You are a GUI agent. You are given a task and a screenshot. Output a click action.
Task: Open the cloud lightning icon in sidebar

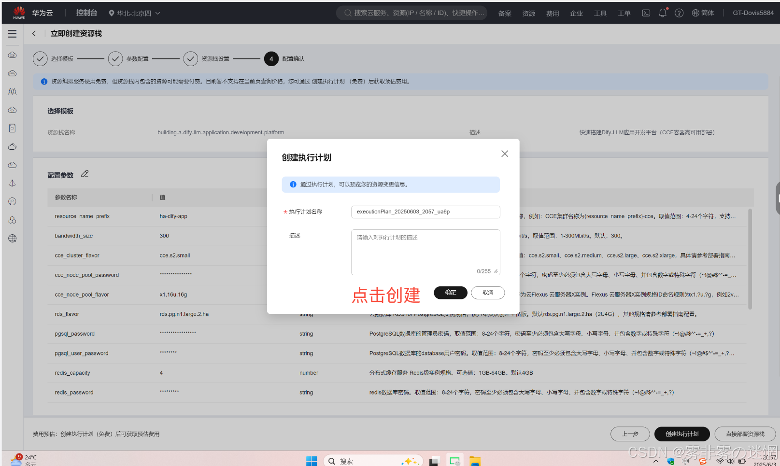coord(13,165)
